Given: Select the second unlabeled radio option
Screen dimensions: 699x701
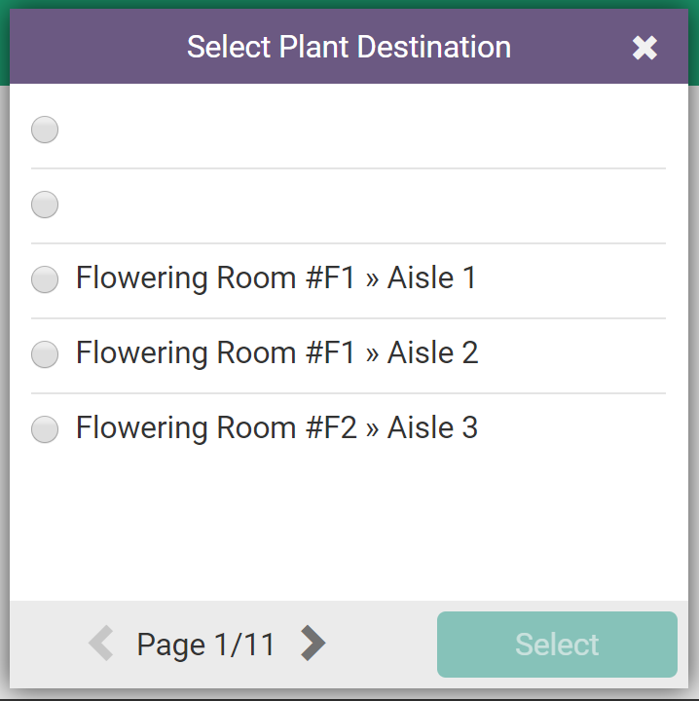Looking at the screenshot, I should [45, 204].
